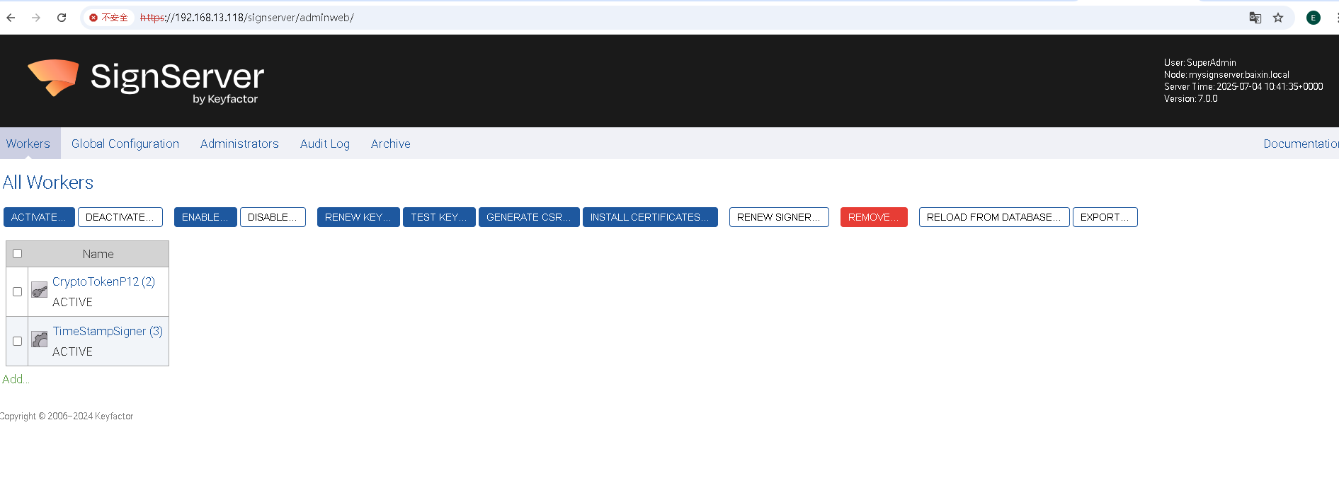Check the CryptoTokenP12 row checkbox
Viewport: 1339px width, 495px height.
pyautogui.click(x=18, y=291)
